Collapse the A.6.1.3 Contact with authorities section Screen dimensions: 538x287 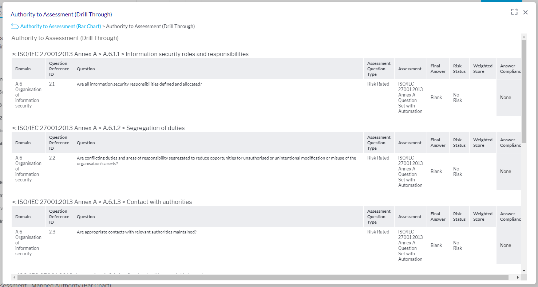point(13,201)
